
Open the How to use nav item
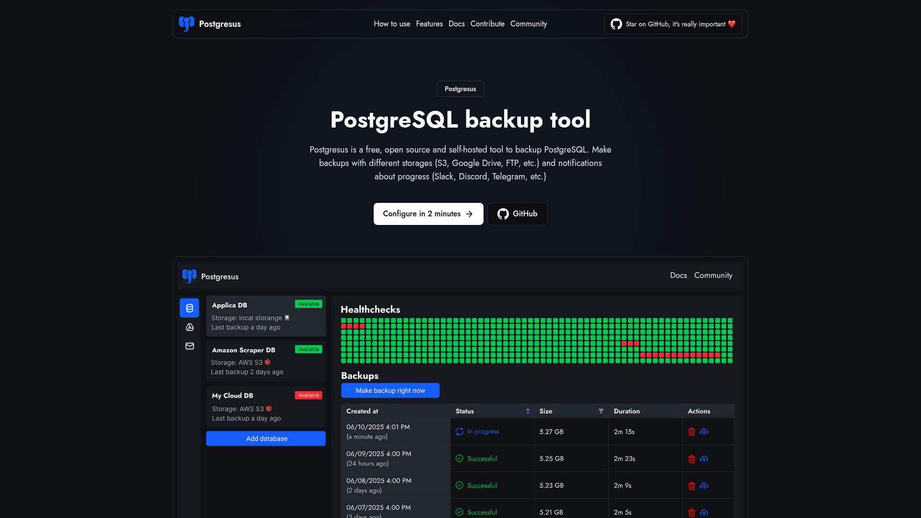(x=391, y=24)
